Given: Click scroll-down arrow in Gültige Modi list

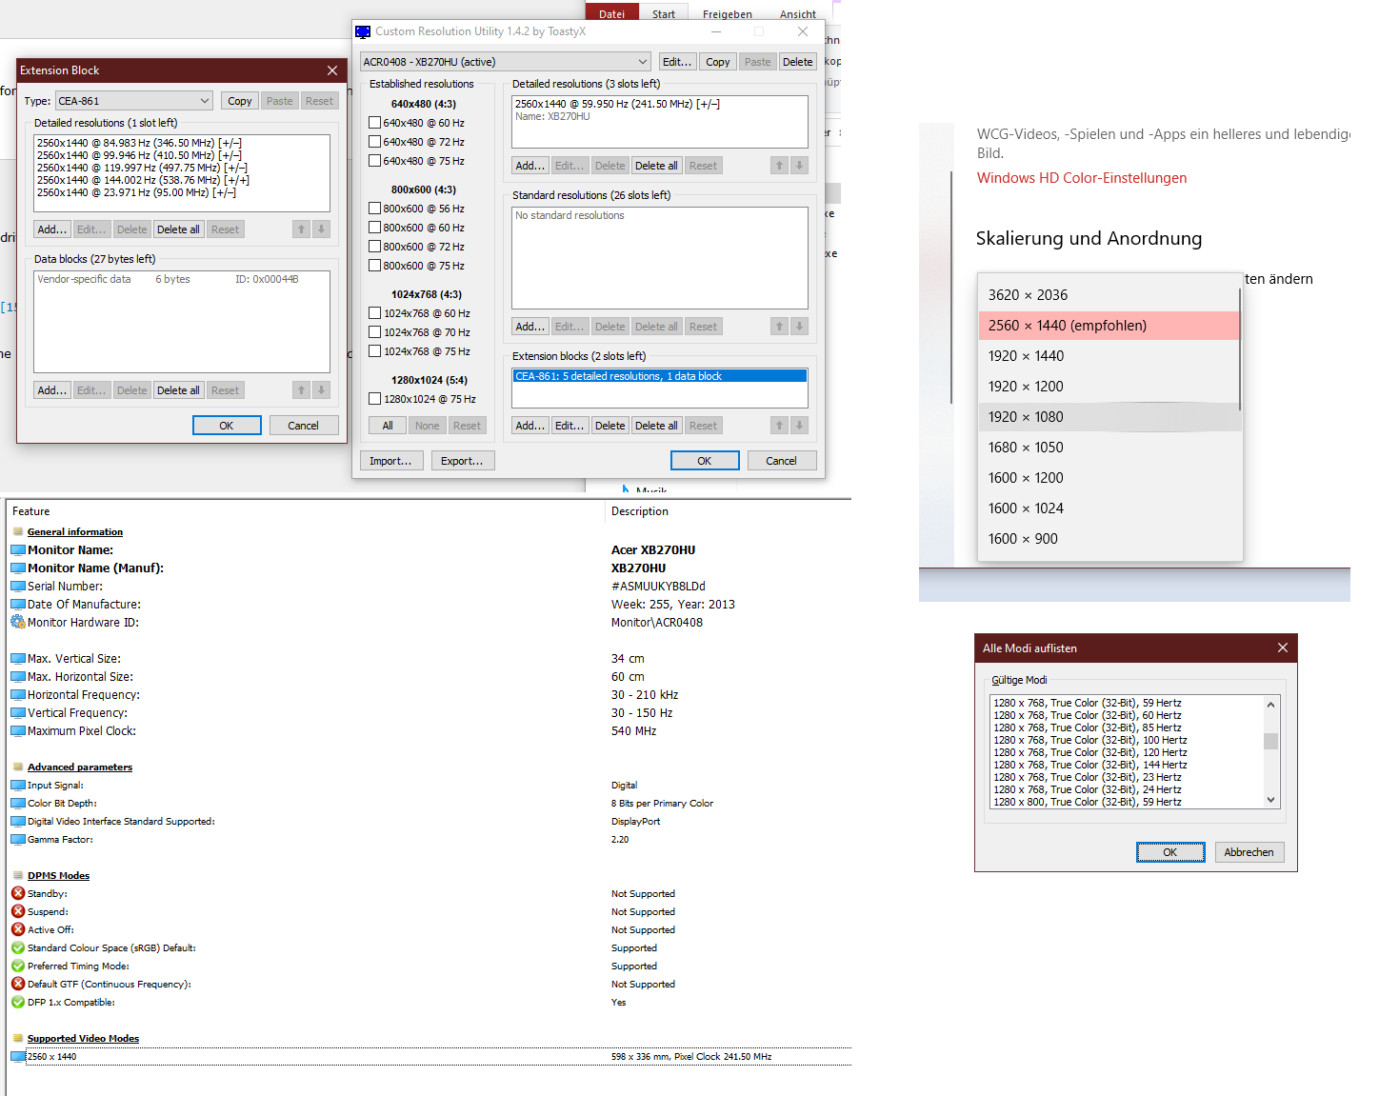Looking at the screenshot, I should [x=1270, y=800].
